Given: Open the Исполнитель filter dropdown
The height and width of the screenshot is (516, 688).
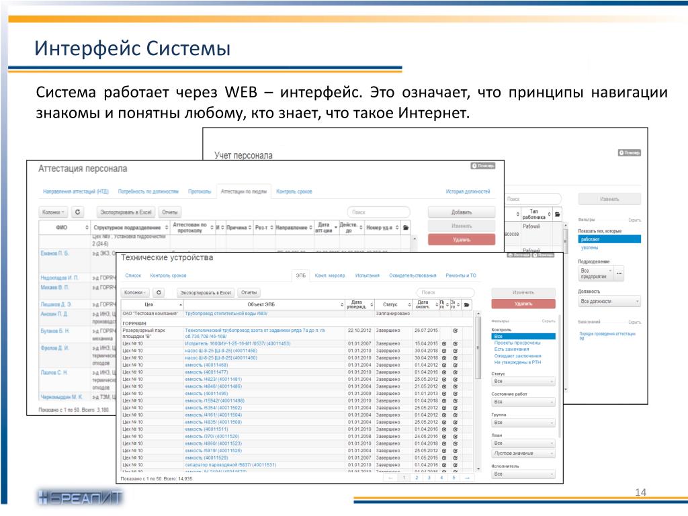Looking at the screenshot, I should click(523, 474).
